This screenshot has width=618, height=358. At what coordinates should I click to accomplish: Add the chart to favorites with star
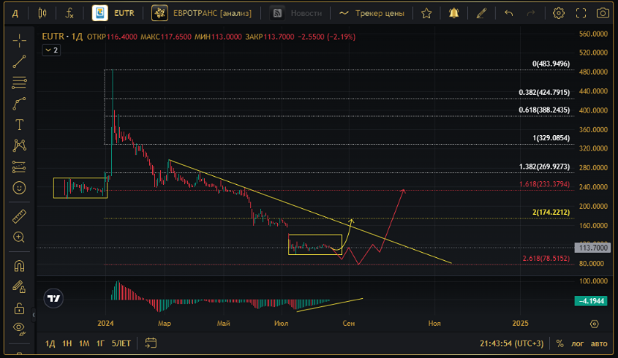(426, 13)
